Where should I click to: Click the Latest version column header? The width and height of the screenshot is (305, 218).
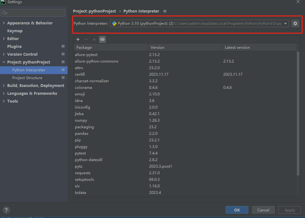pos(259,48)
